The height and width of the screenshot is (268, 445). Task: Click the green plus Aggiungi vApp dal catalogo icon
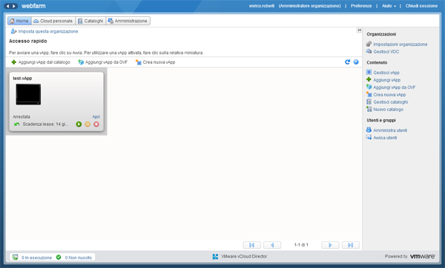pos(13,62)
